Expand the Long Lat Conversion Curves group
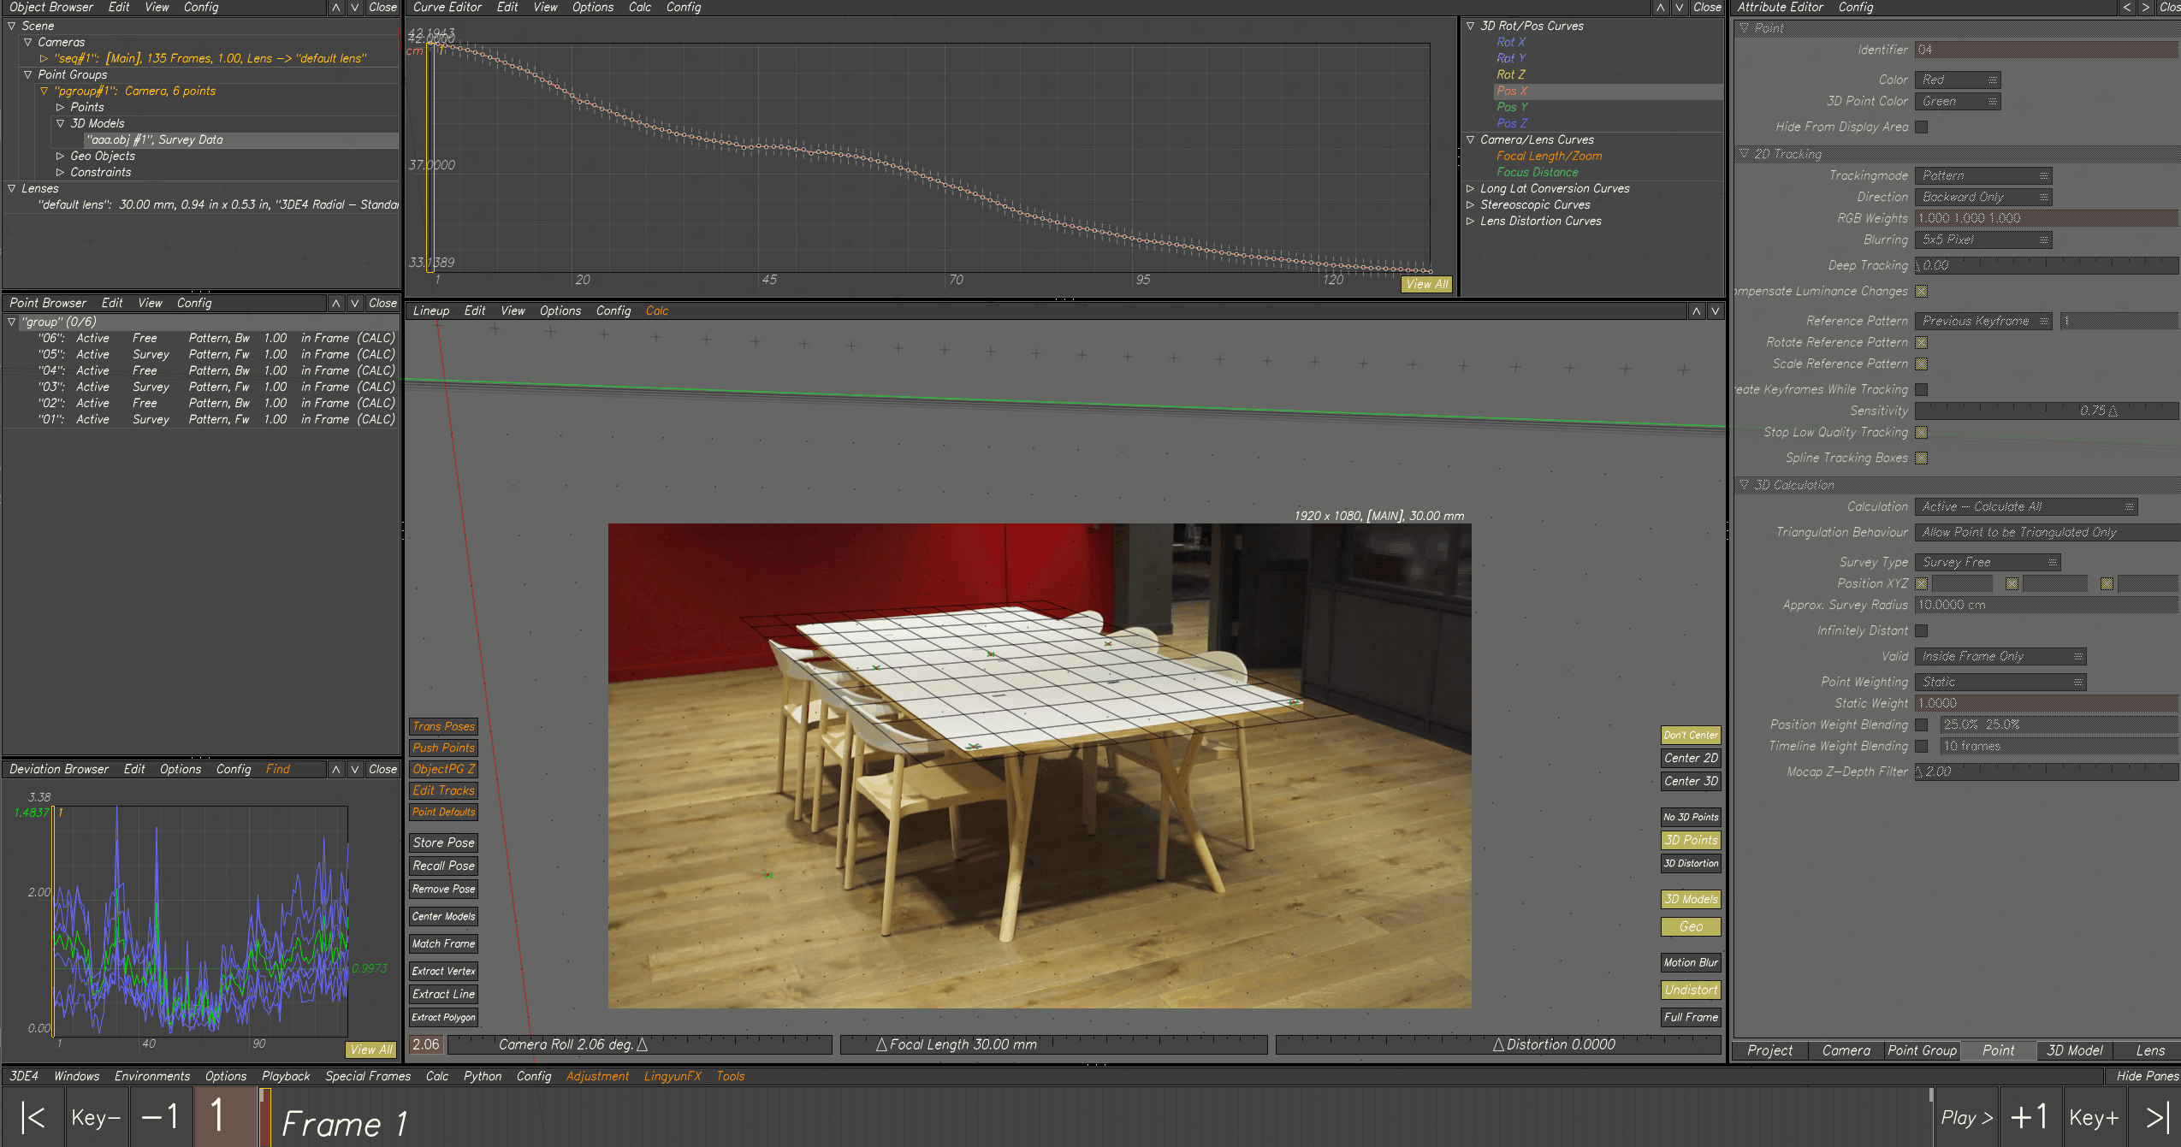Viewport: 2181px width, 1147px height. coord(1470,189)
